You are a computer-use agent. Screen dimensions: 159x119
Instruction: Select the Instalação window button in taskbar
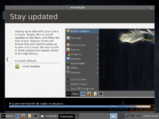click(49, 116)
